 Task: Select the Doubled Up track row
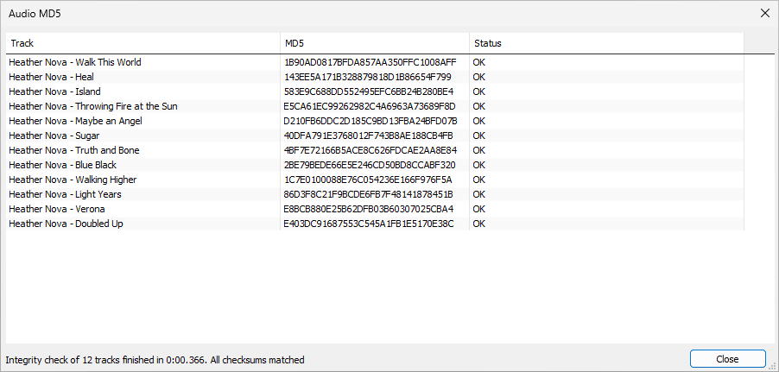click(x=66, y=224)
